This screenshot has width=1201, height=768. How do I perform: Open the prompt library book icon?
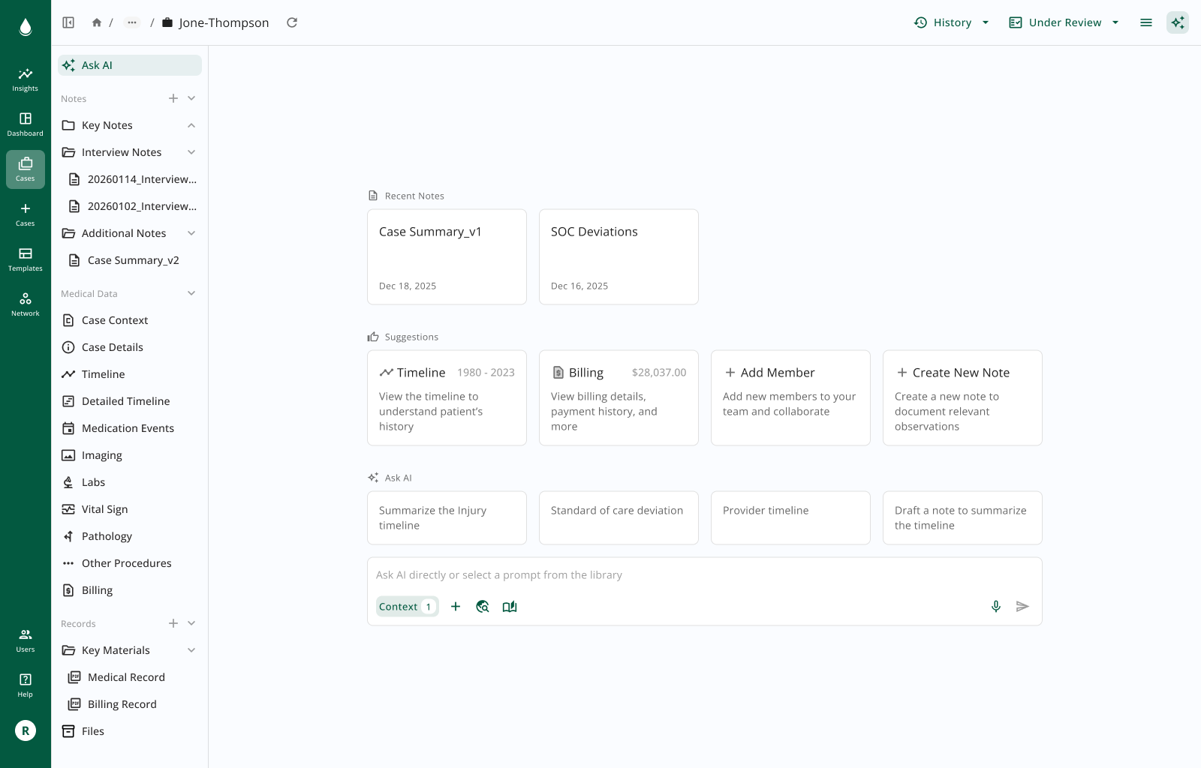pos(510,606)
